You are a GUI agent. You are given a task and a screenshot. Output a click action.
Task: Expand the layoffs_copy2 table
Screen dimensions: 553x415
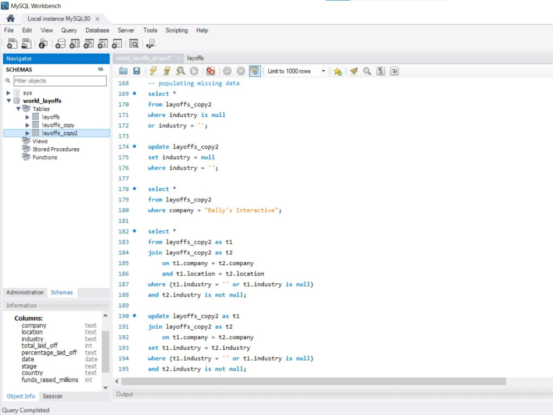(x=27, y=133)
